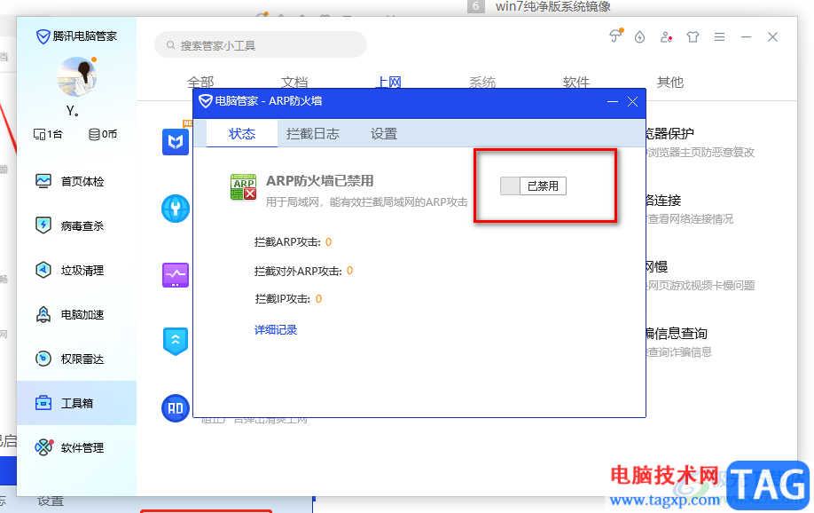Open 病毒查杀 in the sidebar

(77, 225)
